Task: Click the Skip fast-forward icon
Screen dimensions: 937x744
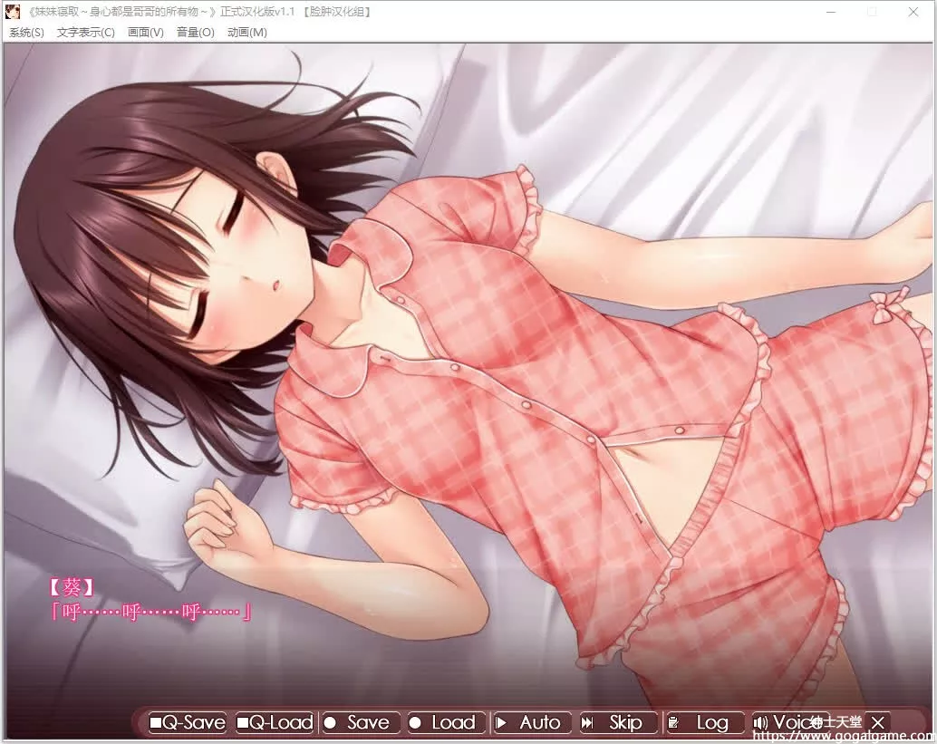Action: [x=589, y=722]
